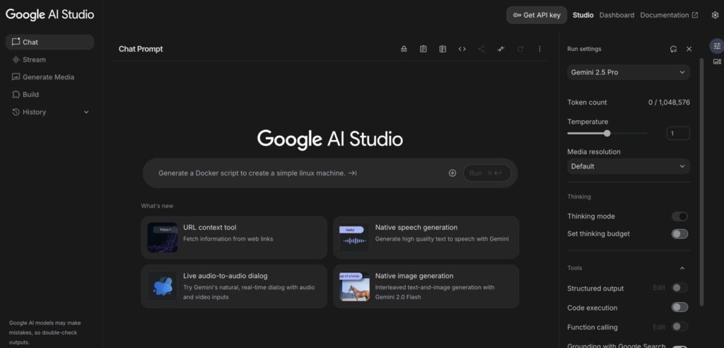Click Edit next to Structured output

[x=659, y=288]
